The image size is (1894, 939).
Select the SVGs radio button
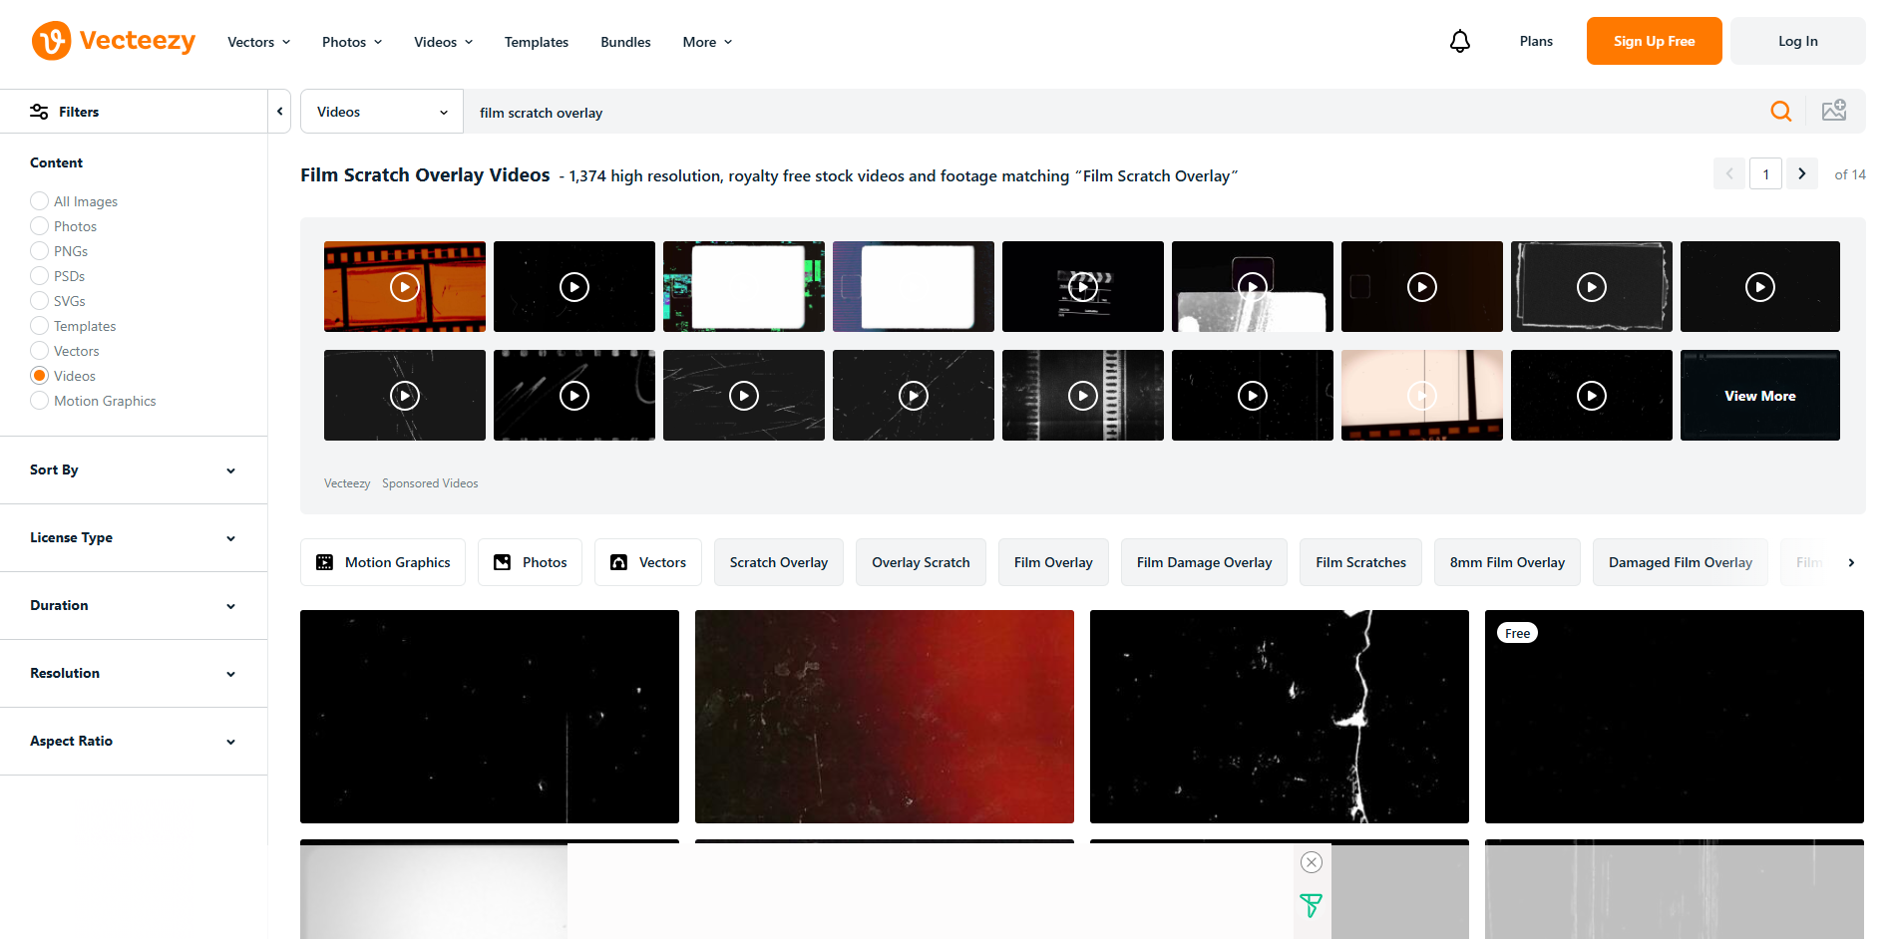40,301
